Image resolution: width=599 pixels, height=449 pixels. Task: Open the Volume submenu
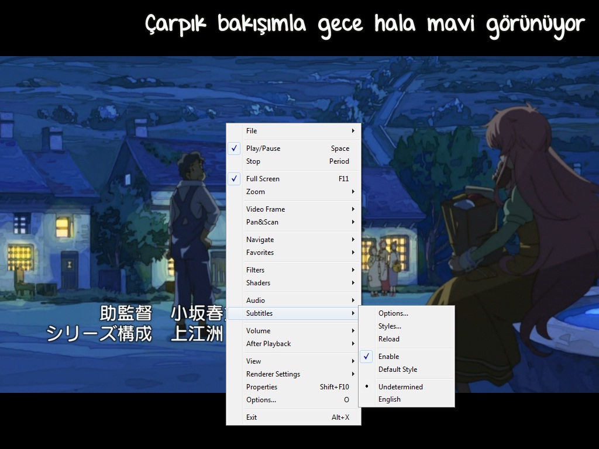(x=294, y=331)
